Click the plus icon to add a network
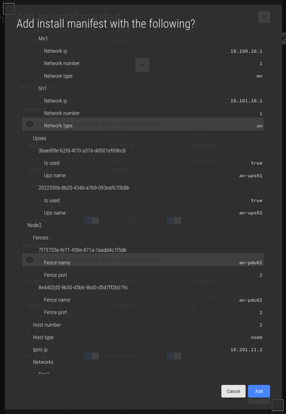 point(142,65)
